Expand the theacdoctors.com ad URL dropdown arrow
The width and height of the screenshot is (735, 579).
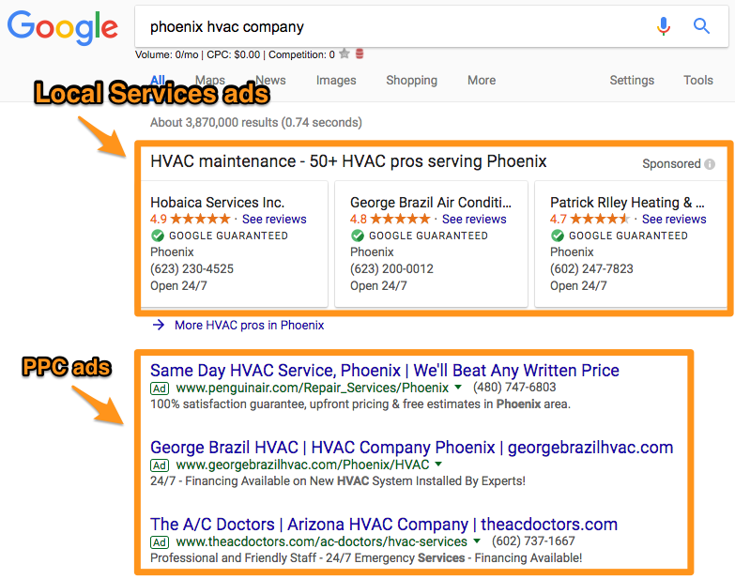pos(477,541)
